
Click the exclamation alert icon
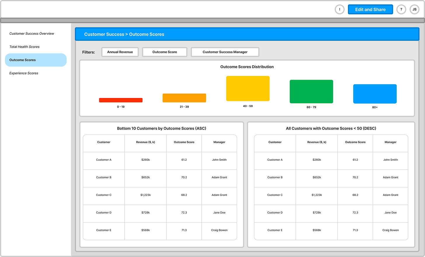339,9
